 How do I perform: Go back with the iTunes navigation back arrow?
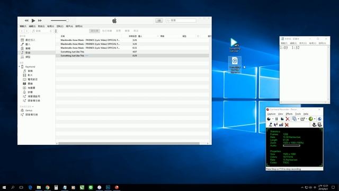[22, 31]
